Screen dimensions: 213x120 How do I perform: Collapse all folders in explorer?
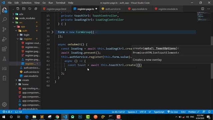click(36, 9)
